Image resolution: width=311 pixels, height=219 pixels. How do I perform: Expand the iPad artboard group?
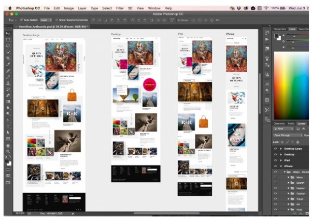[281, 160]
